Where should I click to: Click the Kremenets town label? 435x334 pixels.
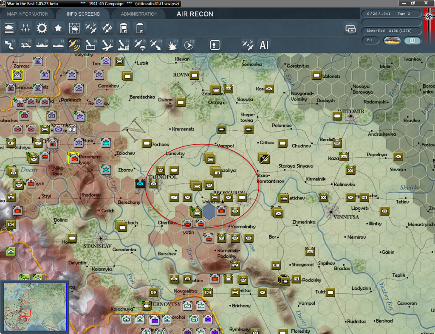183,129
